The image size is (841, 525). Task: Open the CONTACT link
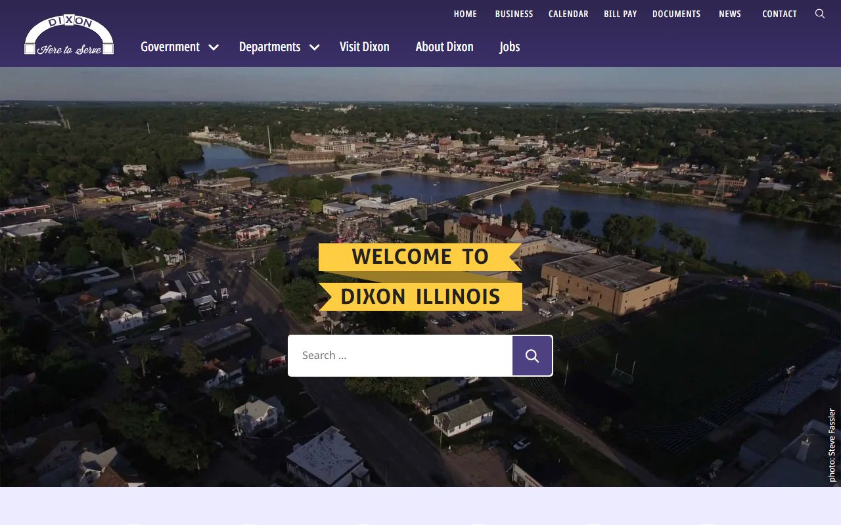coord(779,14)
